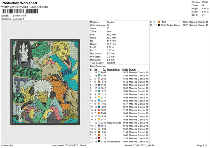Click the Trims value '149'

click(108, 31)
